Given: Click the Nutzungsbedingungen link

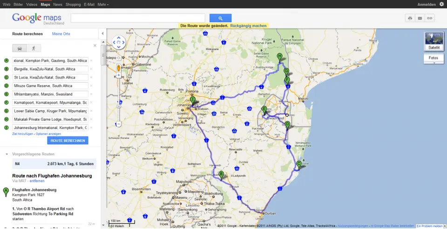Looking at the screenshot, I should click(353, 226).
